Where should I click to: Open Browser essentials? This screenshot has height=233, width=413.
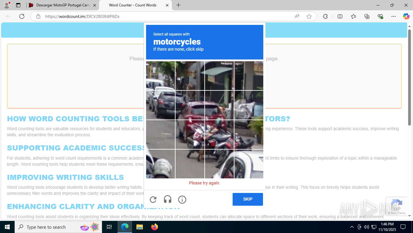point(380,16)
